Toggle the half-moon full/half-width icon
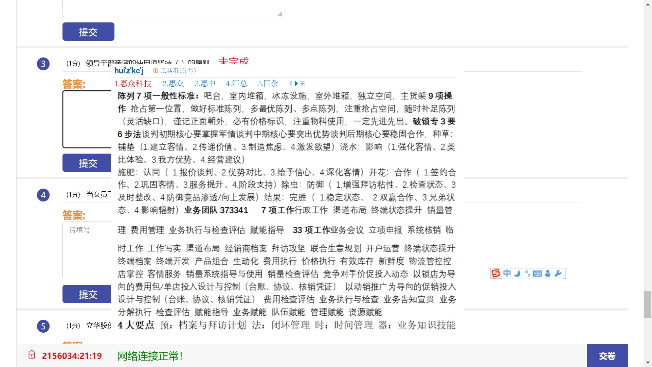Image resolution: width=652 pixels, height=367 pixels. (x=517, y=274)
